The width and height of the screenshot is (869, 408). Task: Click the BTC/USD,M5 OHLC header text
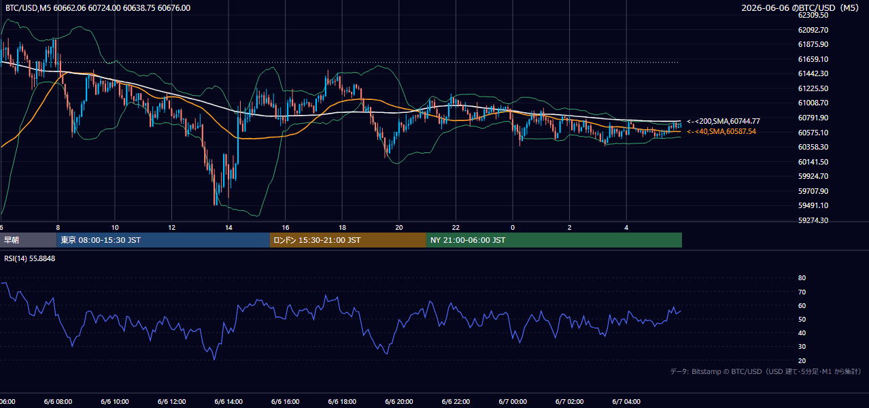[x=97, y=7]
